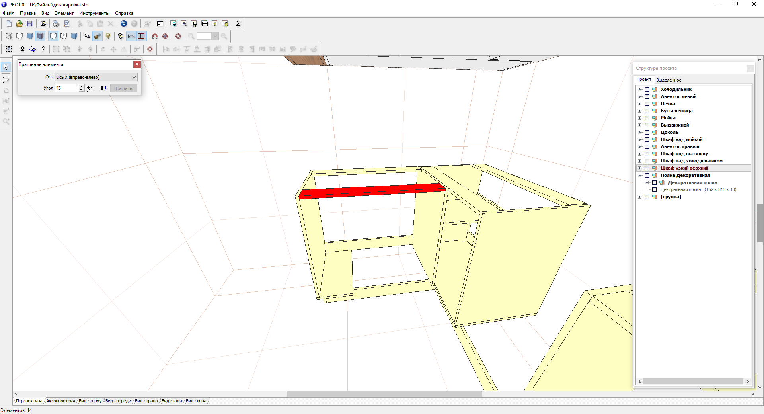Click the red centering target icon in third toolbar
764x414 pixels.
(x=150, y=49)
